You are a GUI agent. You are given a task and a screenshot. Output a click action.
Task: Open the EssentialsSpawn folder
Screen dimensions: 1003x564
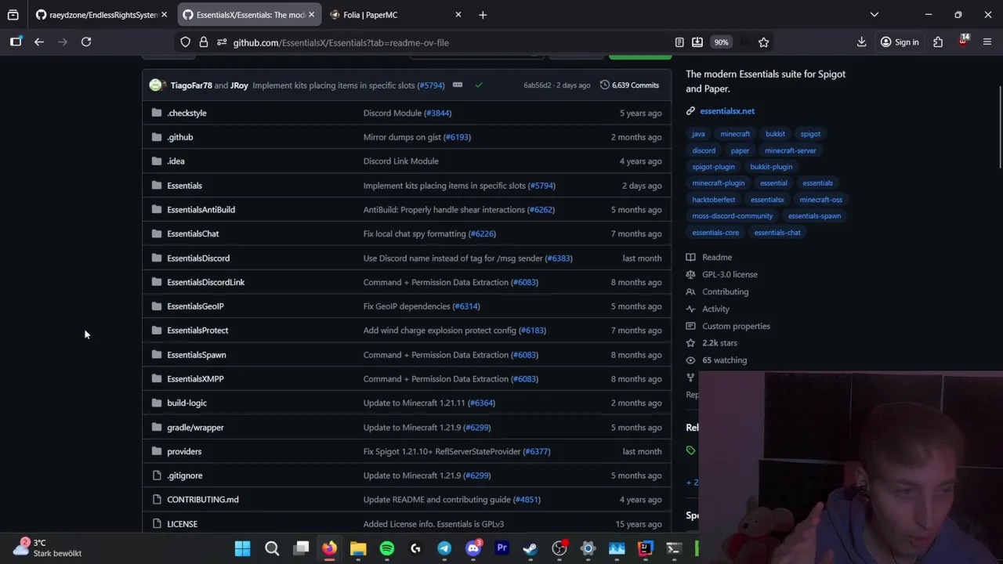(196, 355)
